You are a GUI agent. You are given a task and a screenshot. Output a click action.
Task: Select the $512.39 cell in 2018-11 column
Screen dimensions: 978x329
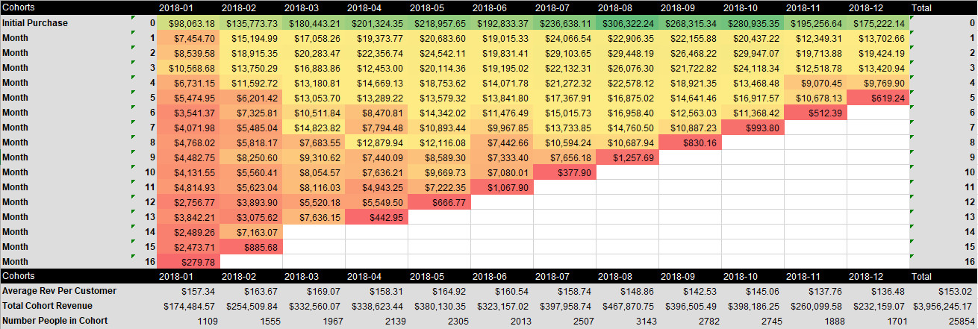click(816, 113)
